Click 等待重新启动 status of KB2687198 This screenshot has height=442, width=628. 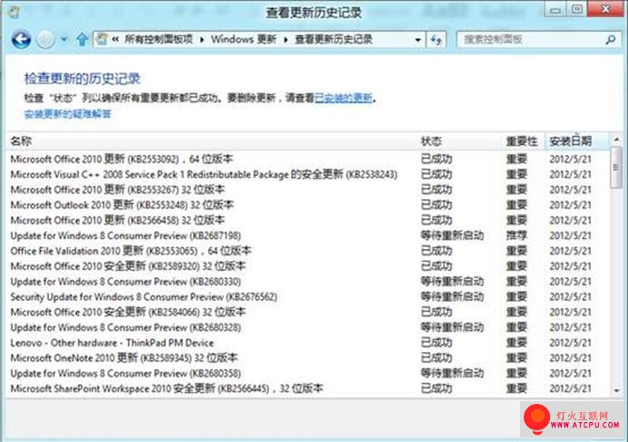pyautogui.click(x=452, y=235)
